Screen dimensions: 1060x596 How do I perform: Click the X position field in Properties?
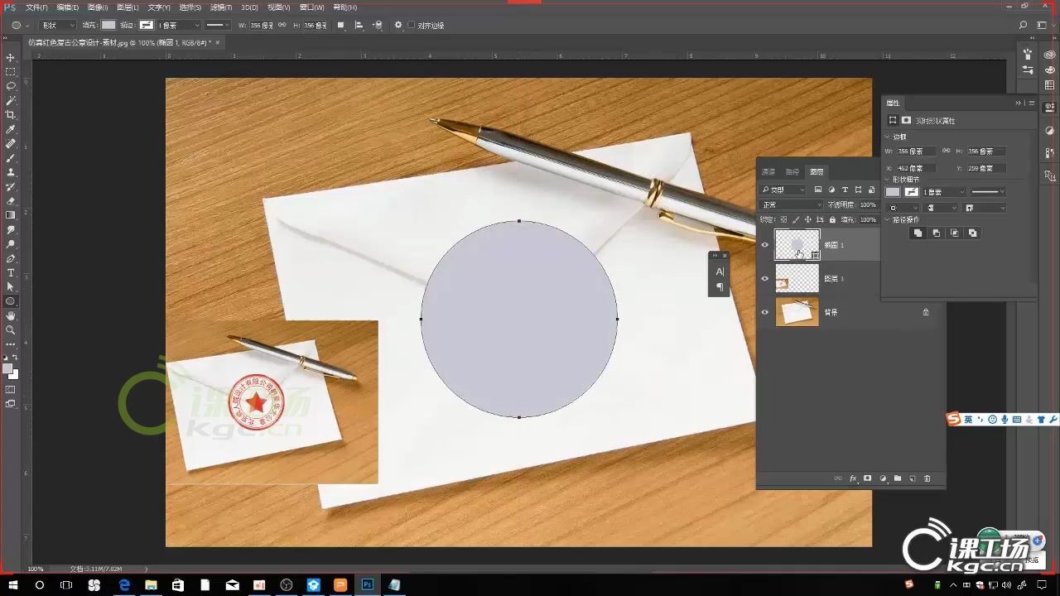[x=917, y=168]
